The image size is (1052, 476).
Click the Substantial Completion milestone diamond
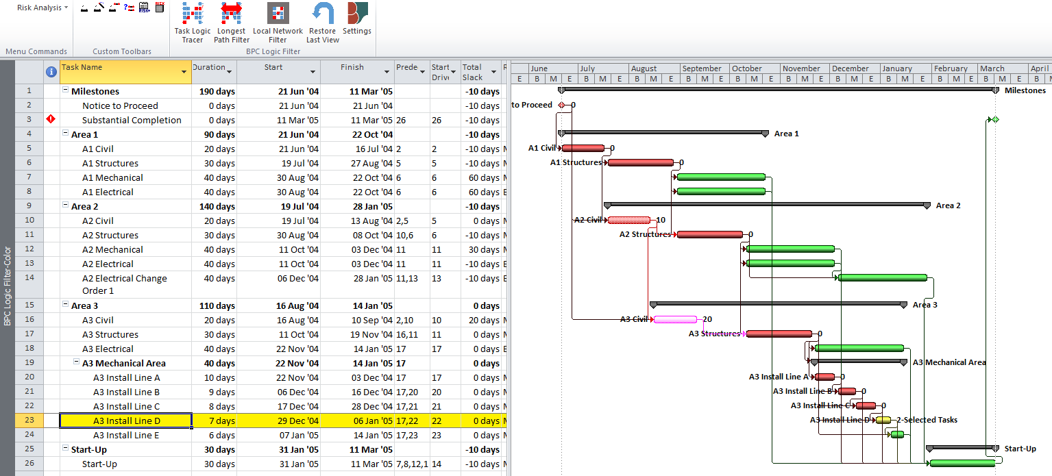tap(995, 119)
